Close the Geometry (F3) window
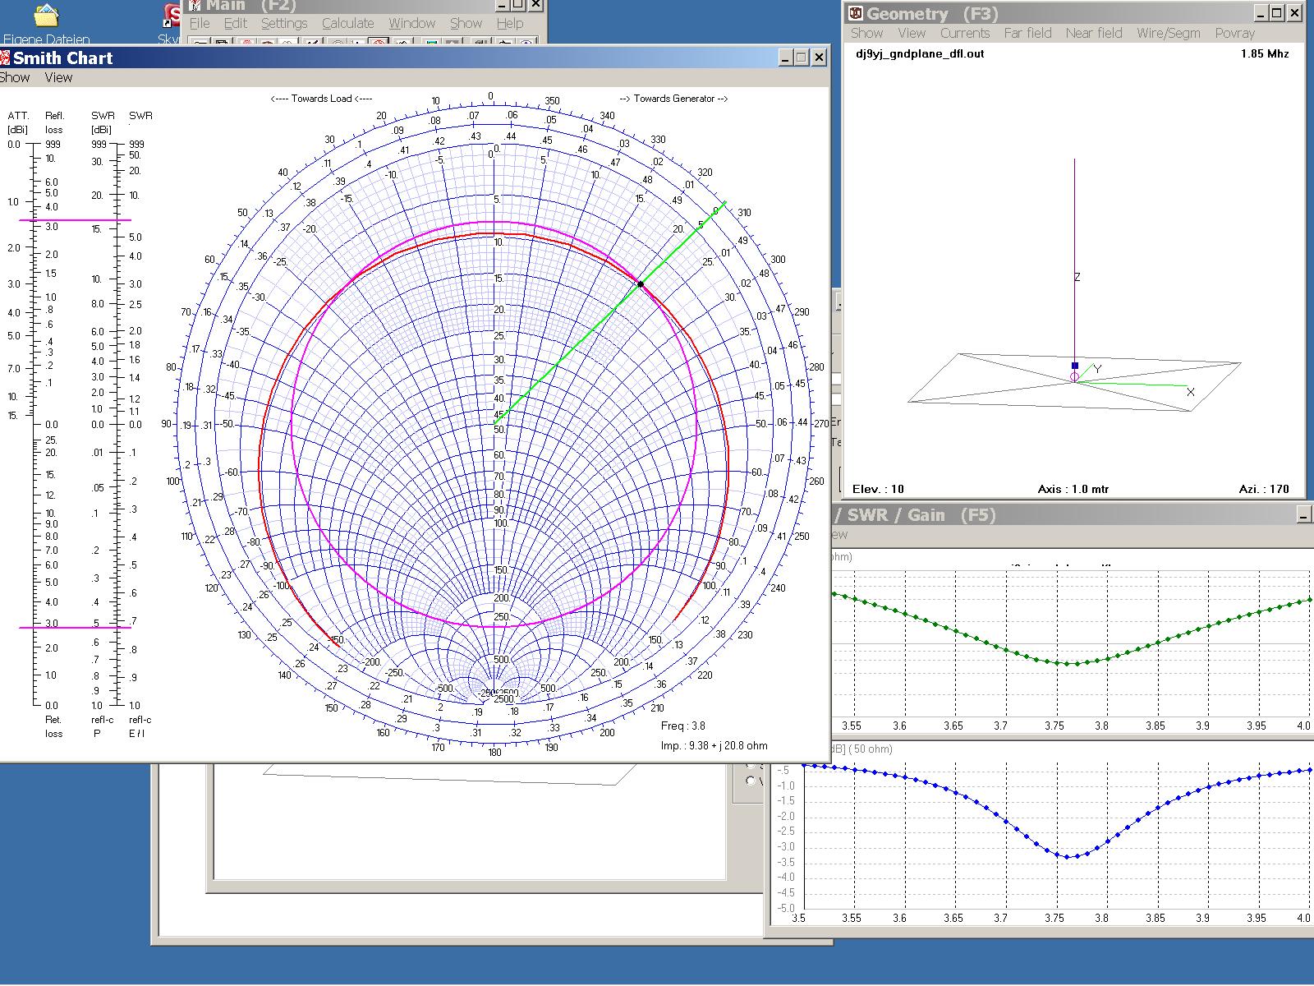1314x986 pixels. click(1293, 13)
